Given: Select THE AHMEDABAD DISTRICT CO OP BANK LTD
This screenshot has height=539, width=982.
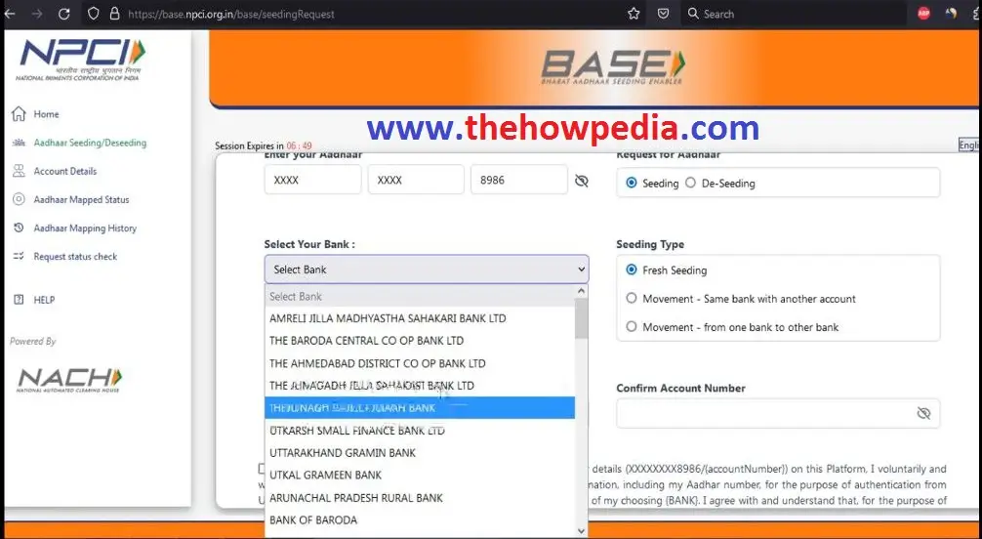Looking at the screenshot, I should click(x=420, y=363).
